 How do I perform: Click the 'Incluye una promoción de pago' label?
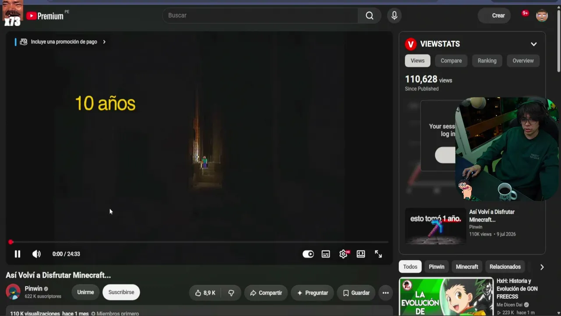[x=64, y=42]
